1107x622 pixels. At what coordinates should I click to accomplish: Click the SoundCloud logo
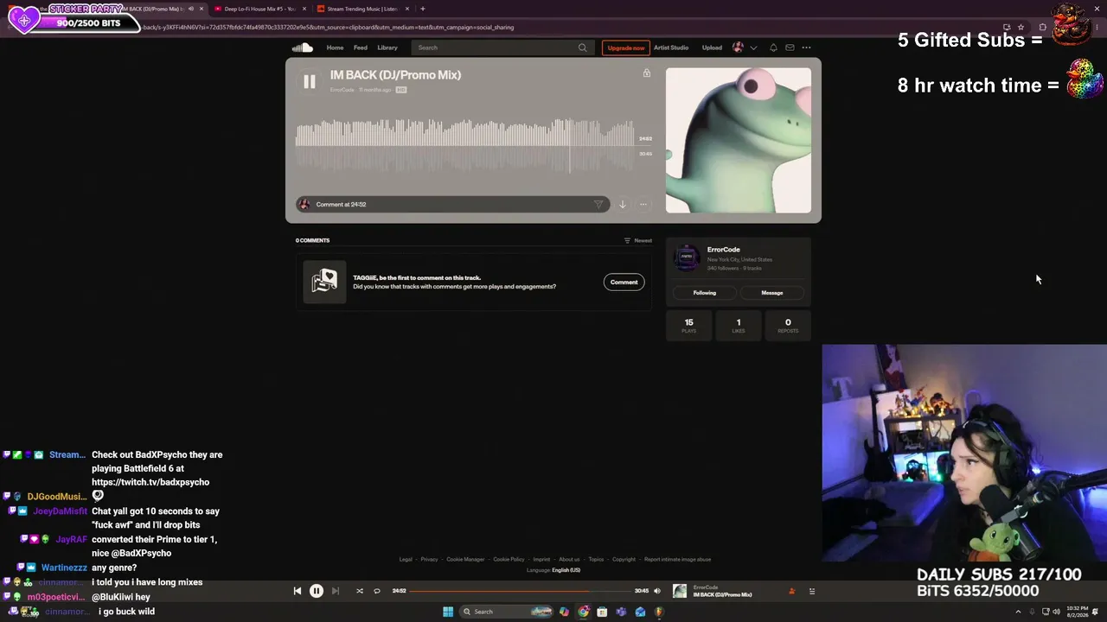(302, 48)
